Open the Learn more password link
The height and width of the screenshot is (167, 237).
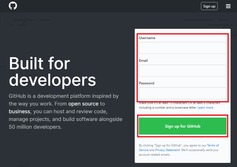[x=205, y=108]
